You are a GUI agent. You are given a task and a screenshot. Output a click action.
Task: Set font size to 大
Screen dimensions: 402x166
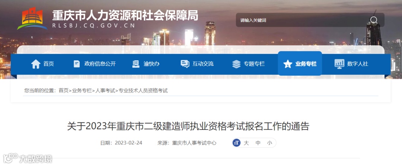coord(246,143)
